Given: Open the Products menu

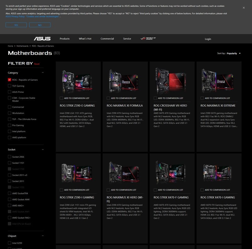Looking at the screenshot, I should tap(65, 39).
